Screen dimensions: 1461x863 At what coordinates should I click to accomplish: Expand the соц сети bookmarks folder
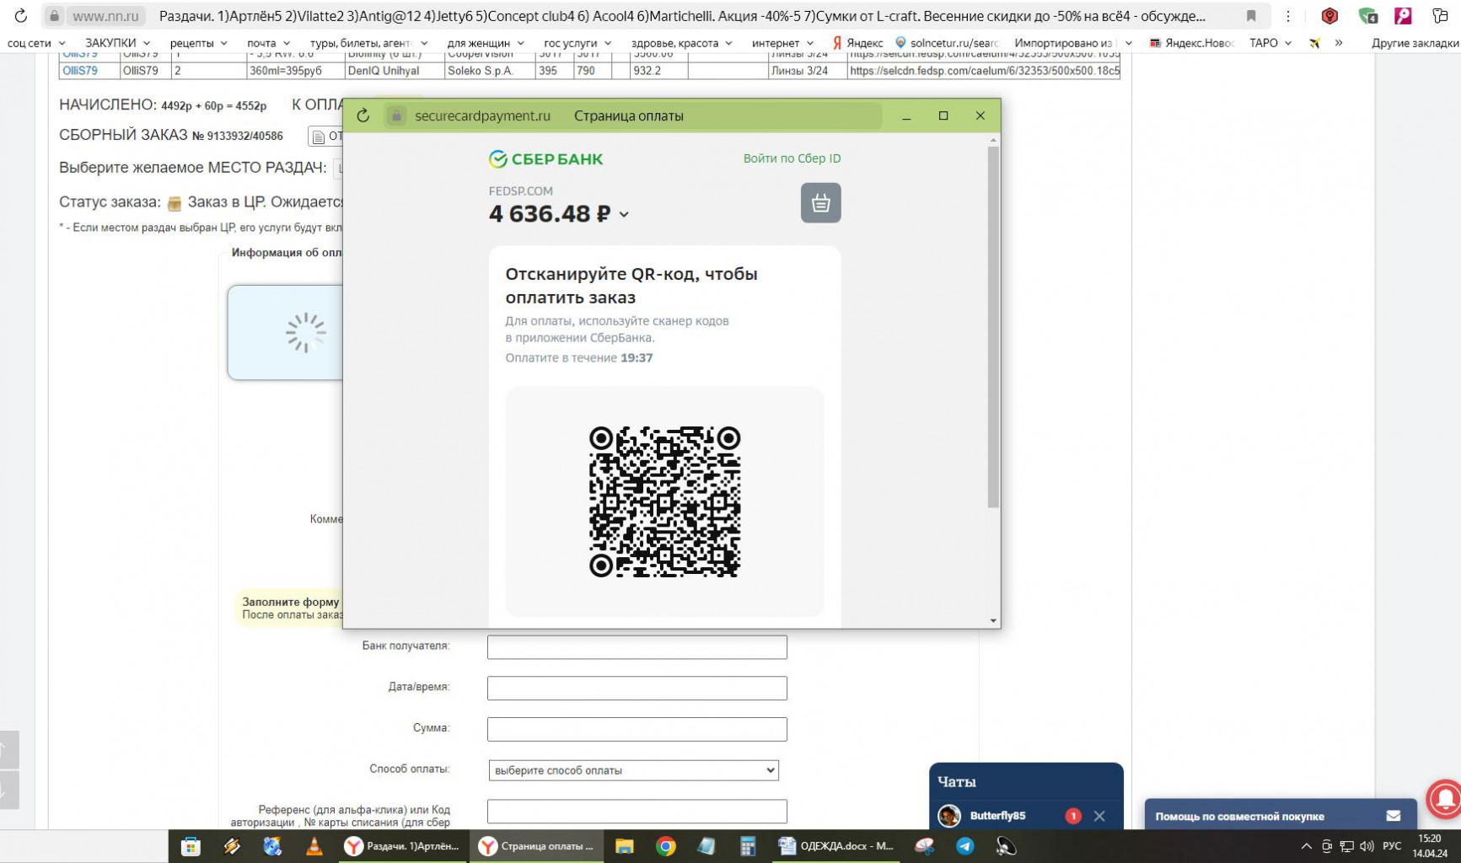[36, 43]
